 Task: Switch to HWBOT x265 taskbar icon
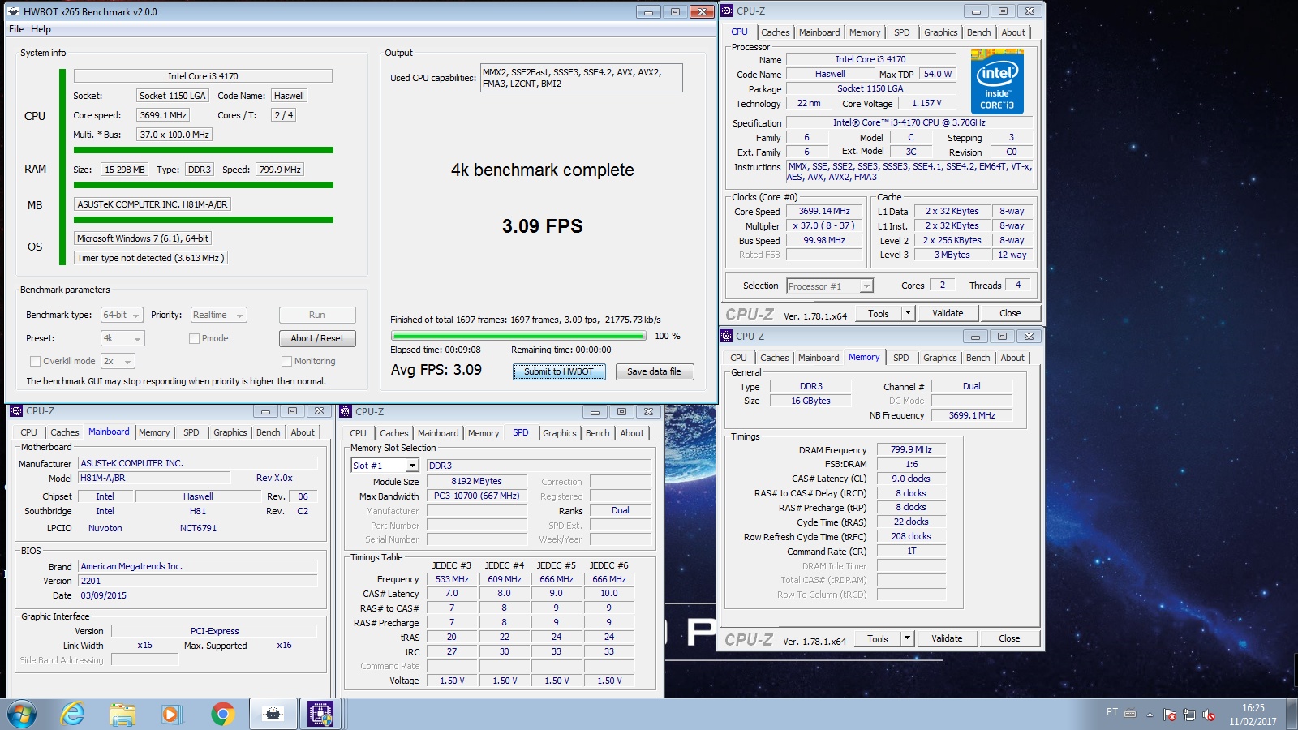(x=273, y=715)
